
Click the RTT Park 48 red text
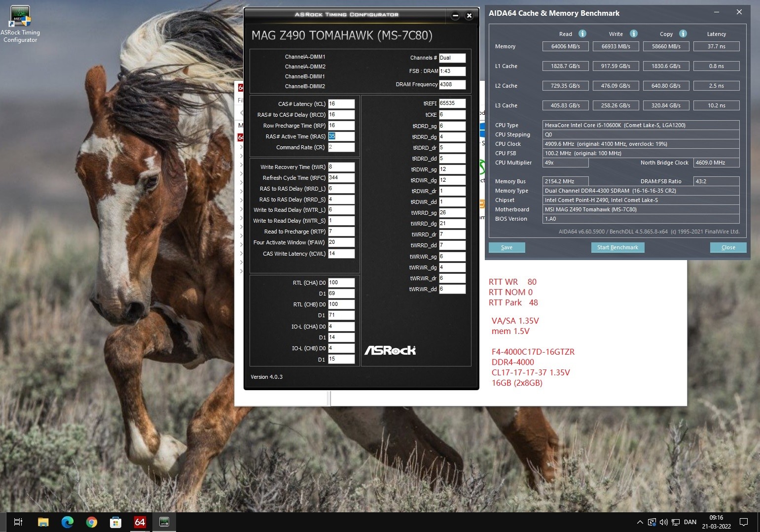[513, 302]
